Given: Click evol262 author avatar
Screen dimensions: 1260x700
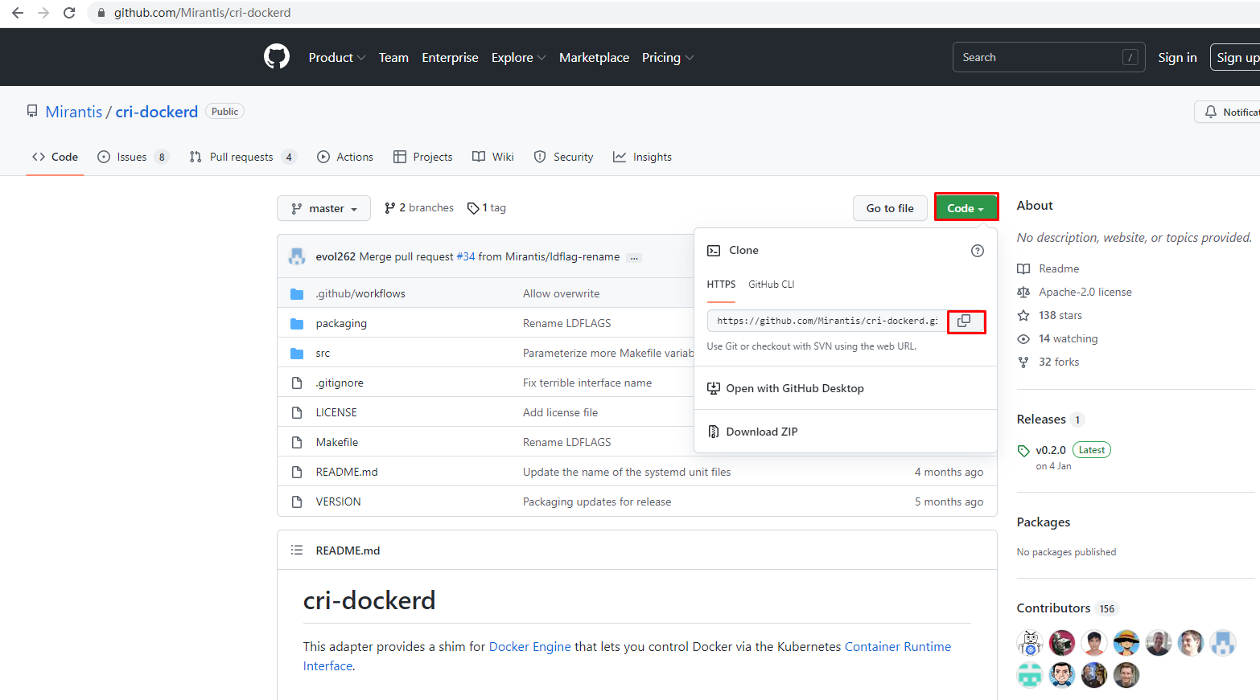Looking at the screenshot, I should pyautogui.click(x=297, y=257).
